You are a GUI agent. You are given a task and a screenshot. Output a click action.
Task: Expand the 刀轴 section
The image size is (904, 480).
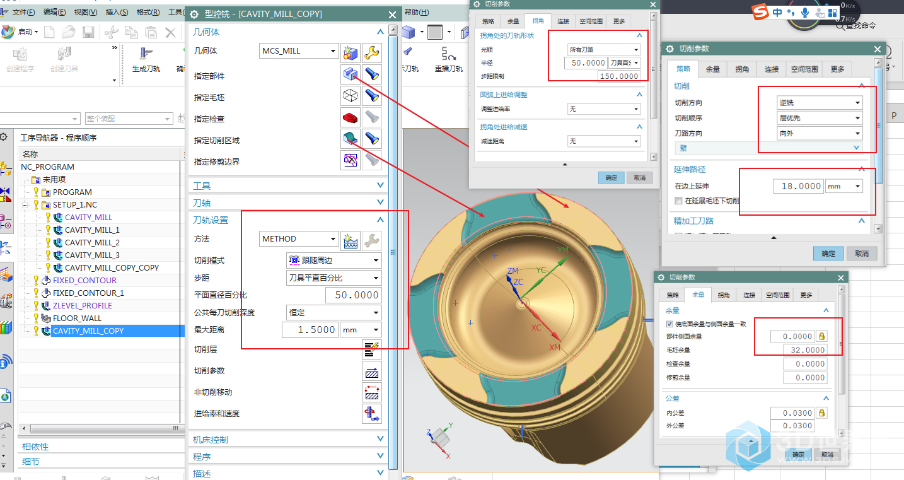pos(289,202)
